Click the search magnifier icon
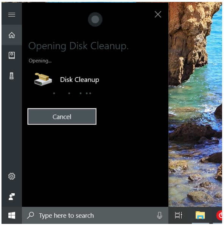This screenshot has width=224, height=225. point(30,215)
